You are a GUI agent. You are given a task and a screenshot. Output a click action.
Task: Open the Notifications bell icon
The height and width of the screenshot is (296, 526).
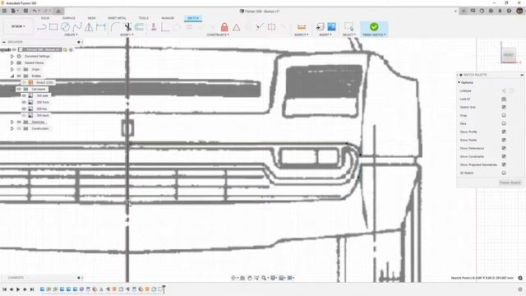pos(500,11)
